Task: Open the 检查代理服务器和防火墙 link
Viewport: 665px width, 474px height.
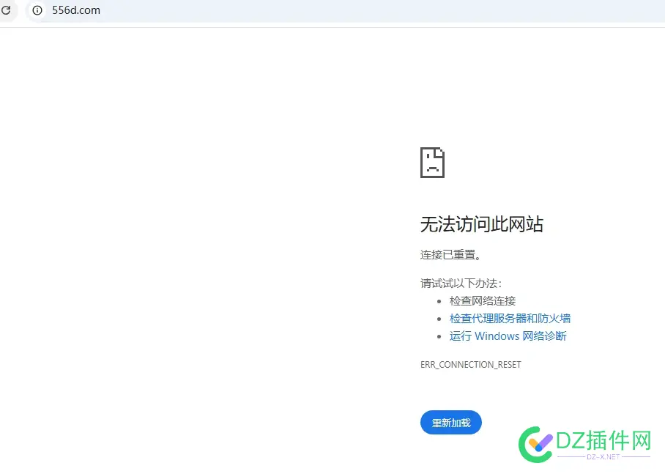Action: (x=510, y=318)
